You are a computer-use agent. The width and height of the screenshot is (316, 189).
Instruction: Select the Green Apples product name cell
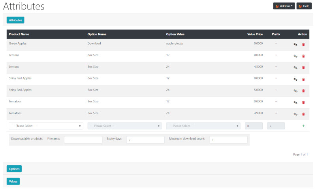pos(18,43)
